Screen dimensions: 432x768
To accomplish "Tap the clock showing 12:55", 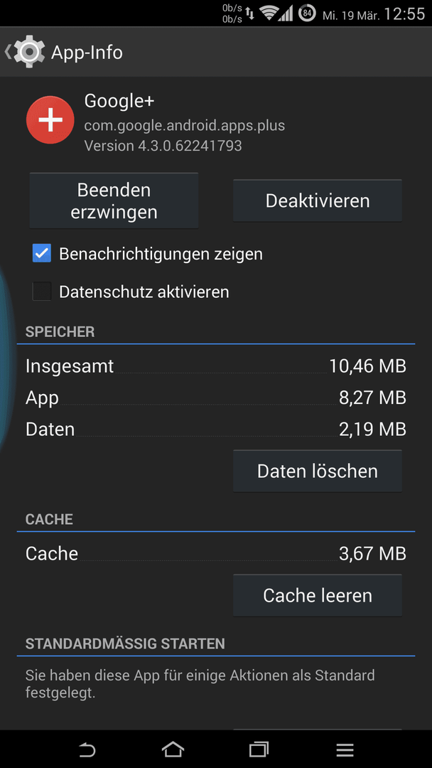I will (404, 14).
